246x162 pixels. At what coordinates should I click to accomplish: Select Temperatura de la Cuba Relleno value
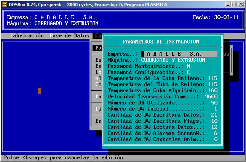212,79
